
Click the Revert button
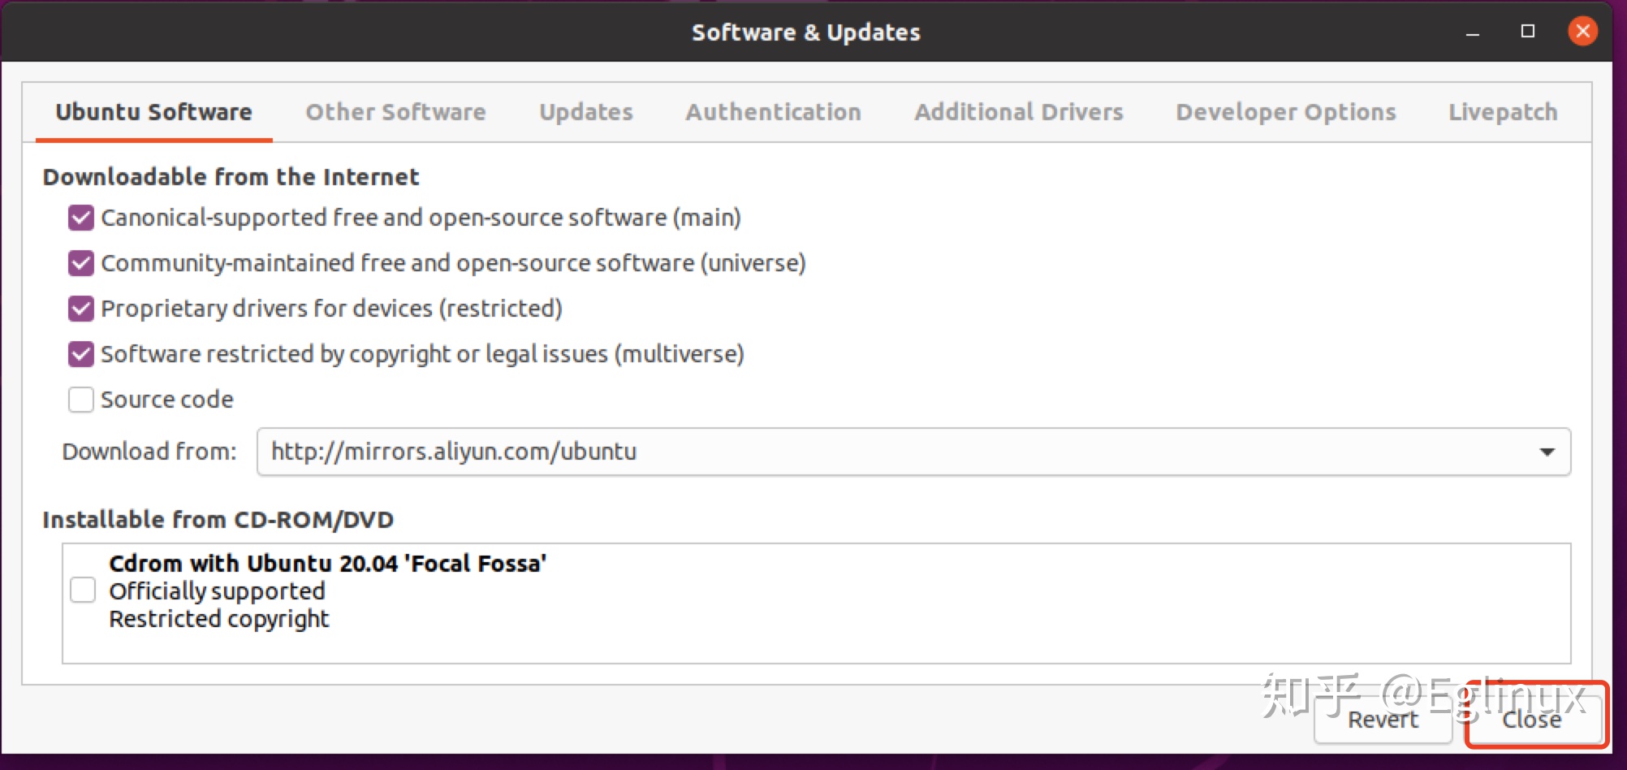1383,720
